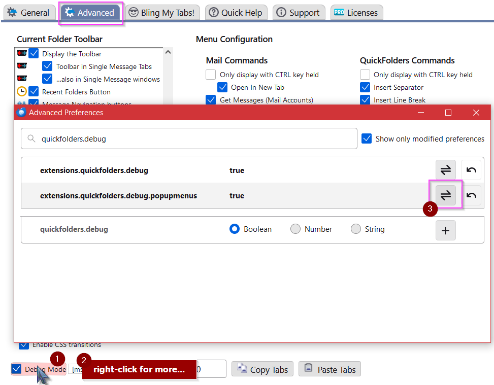The image size is (494, 385).
Task: Click the highlighted switch icon for debug.popupmenus
Action: (445, 195)
